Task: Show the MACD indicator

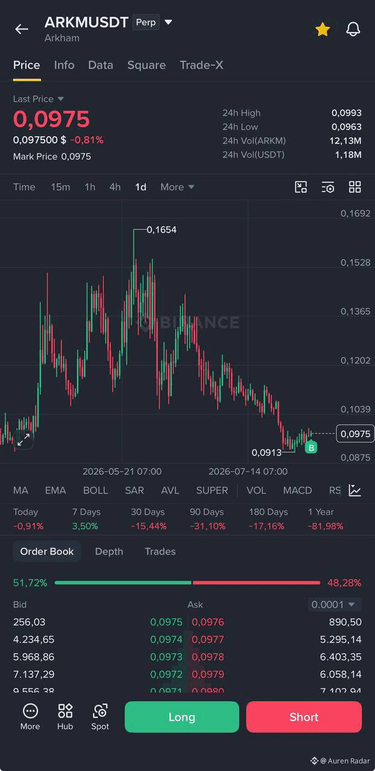Action: click(x=297, y=490)
